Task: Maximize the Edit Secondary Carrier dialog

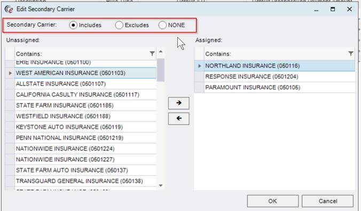Action: (333, 9)
